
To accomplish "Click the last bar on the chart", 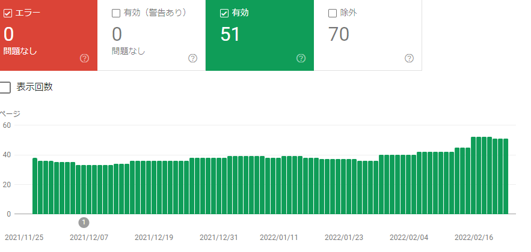I will 506,176.
